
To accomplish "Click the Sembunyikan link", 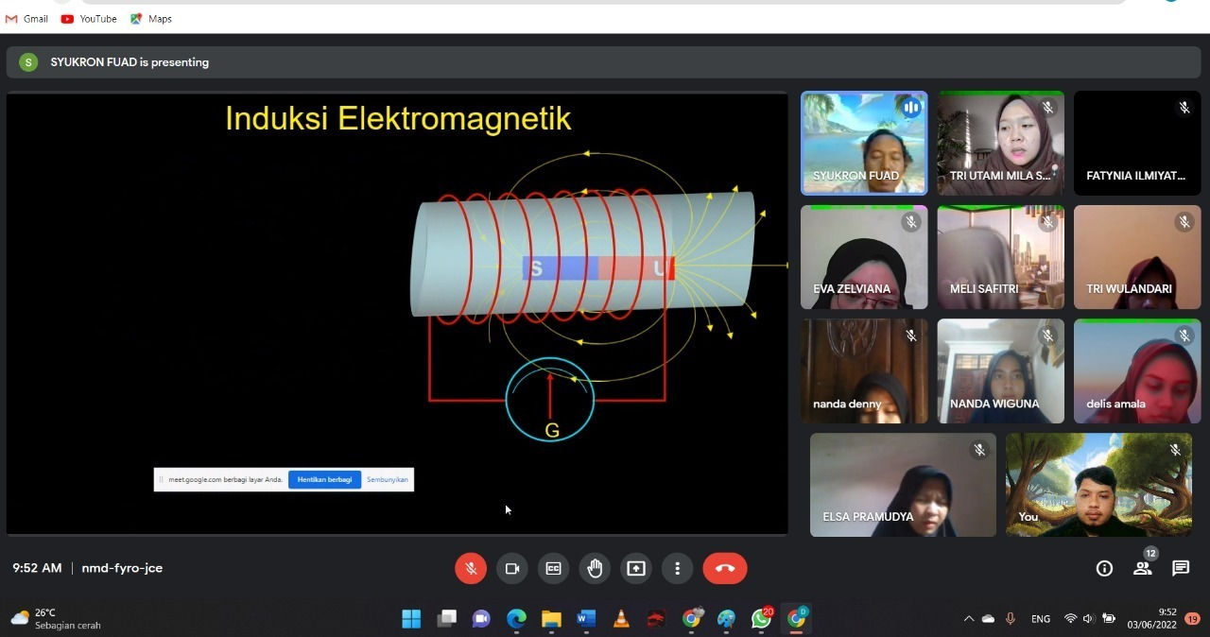I will point(388,479).
